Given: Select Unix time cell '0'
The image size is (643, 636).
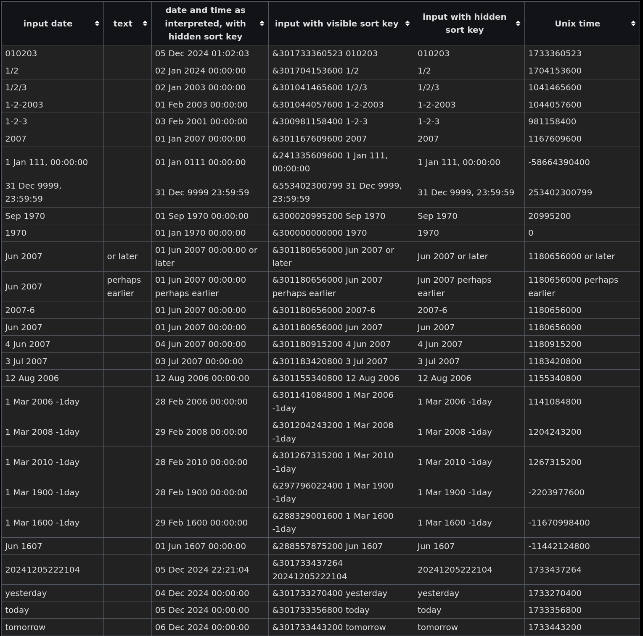Looking at the screenshot, I should click(x=582, y=233).
